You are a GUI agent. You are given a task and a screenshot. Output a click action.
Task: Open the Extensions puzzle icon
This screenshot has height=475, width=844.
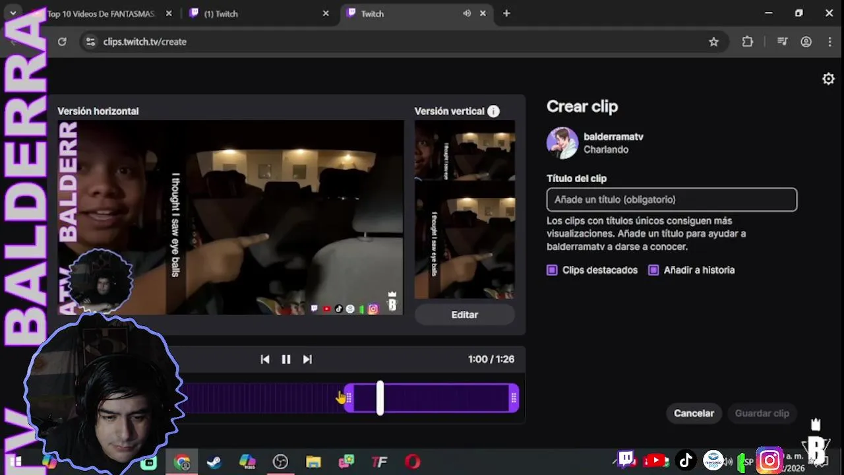tap(747, 42)
